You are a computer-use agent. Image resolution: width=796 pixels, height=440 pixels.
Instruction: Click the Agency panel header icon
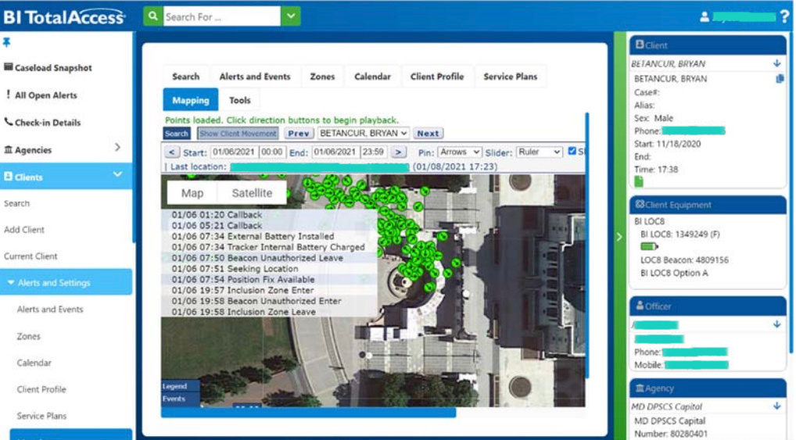pyautogui.click(x=640, y=388)
